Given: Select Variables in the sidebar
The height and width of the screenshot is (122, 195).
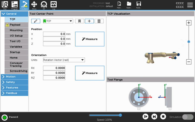Looking at the screenshot, I should (16, 47).
